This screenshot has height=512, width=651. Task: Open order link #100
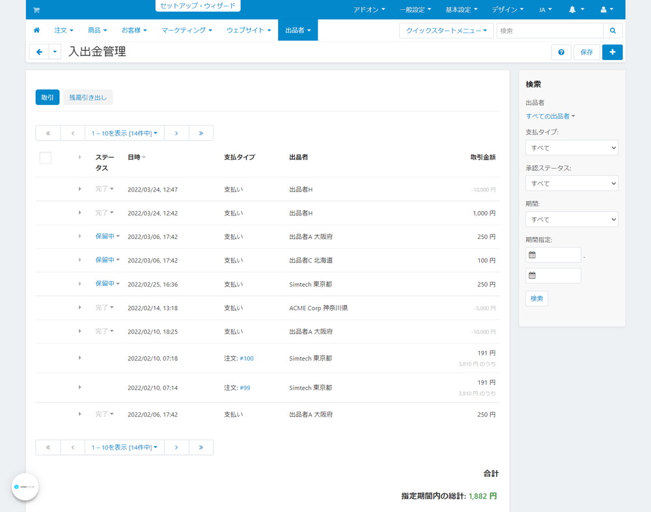coord(247,358)
